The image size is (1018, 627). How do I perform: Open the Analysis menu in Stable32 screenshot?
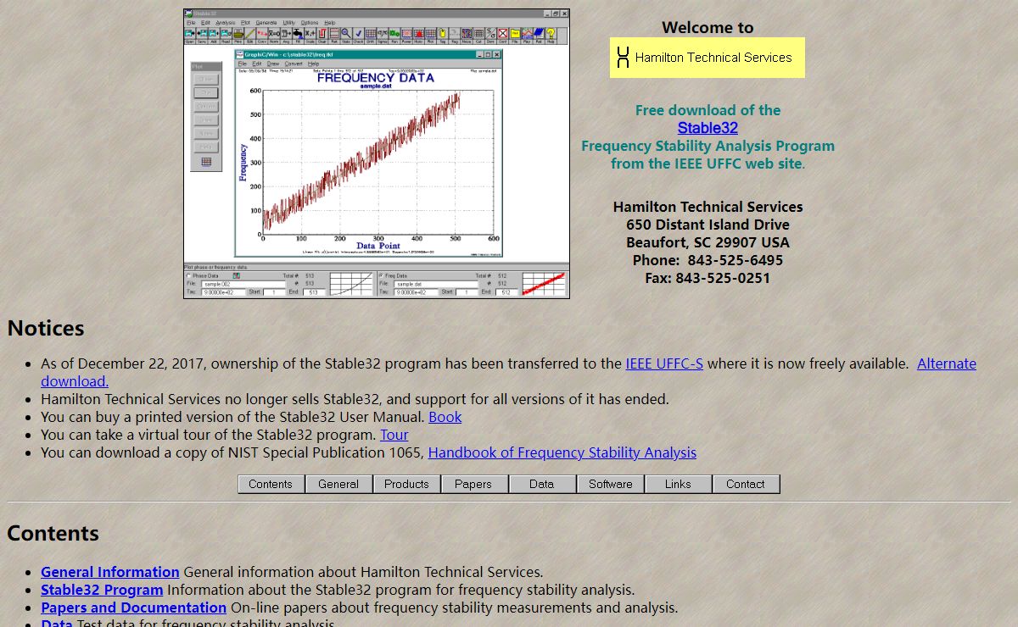225,23
